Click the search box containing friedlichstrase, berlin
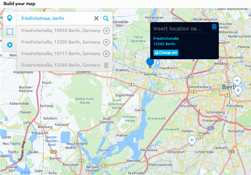The image size is (251, 175). coord(57,18)
